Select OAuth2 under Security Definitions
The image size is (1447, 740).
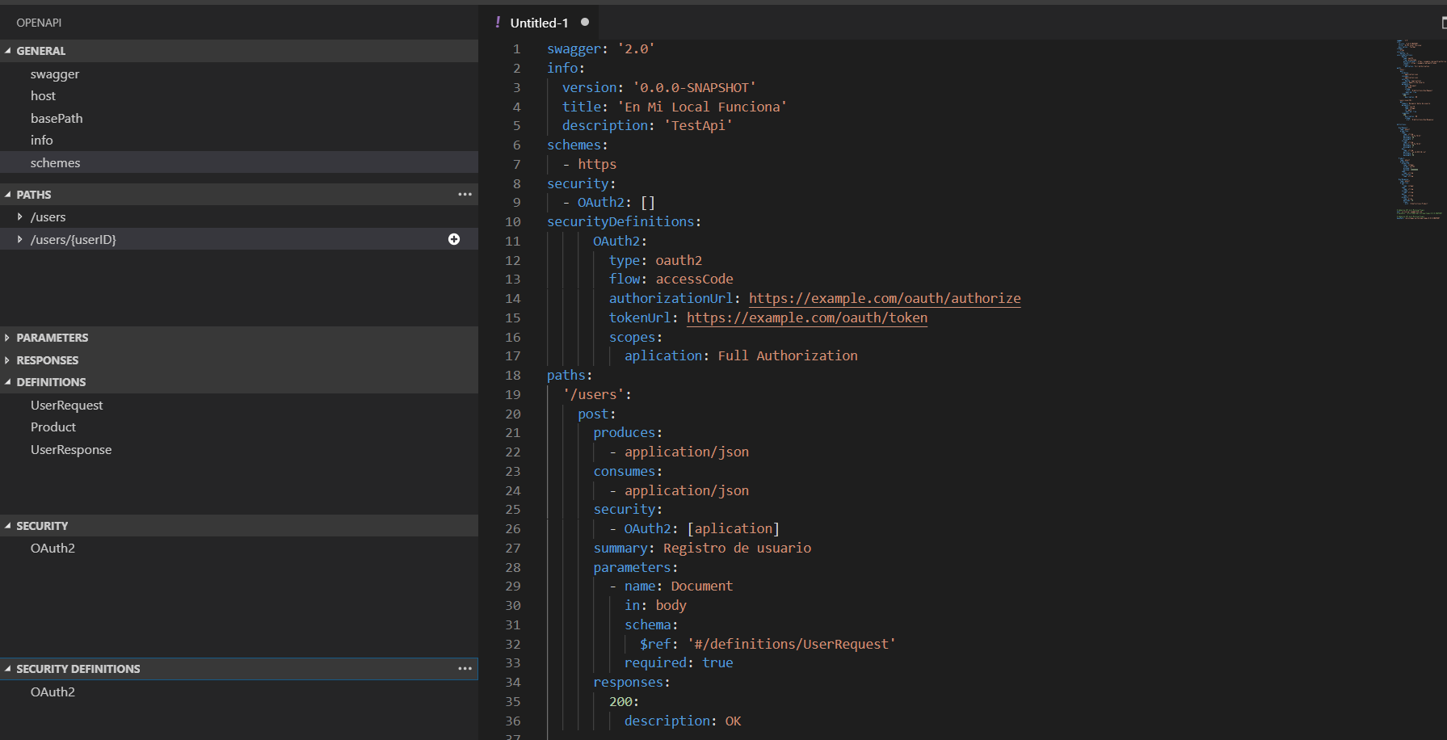tap(53, 692)
